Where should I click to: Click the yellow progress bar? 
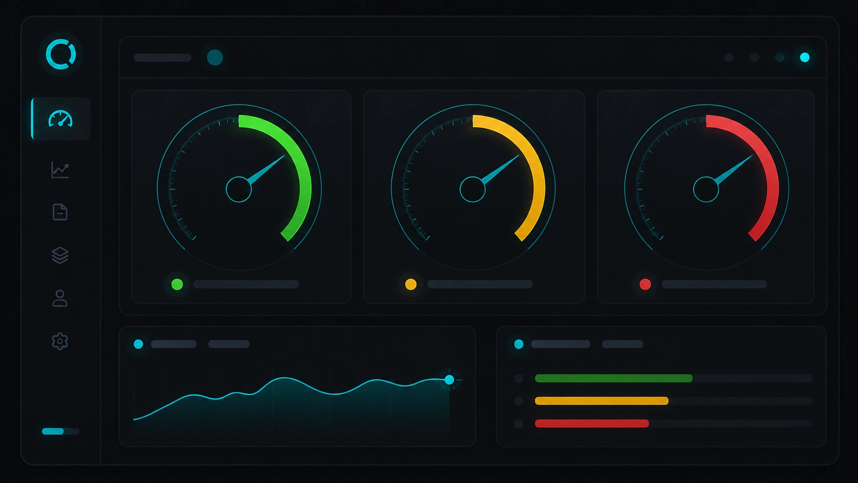(601, 401)
